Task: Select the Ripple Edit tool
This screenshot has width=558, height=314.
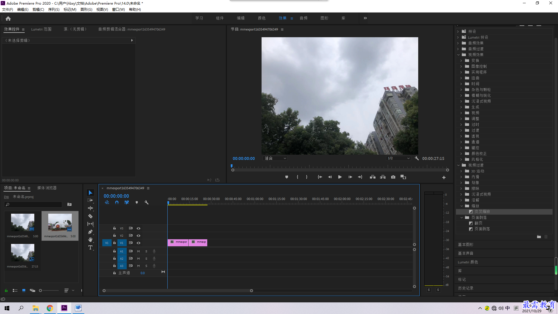Action: (90, 208)
